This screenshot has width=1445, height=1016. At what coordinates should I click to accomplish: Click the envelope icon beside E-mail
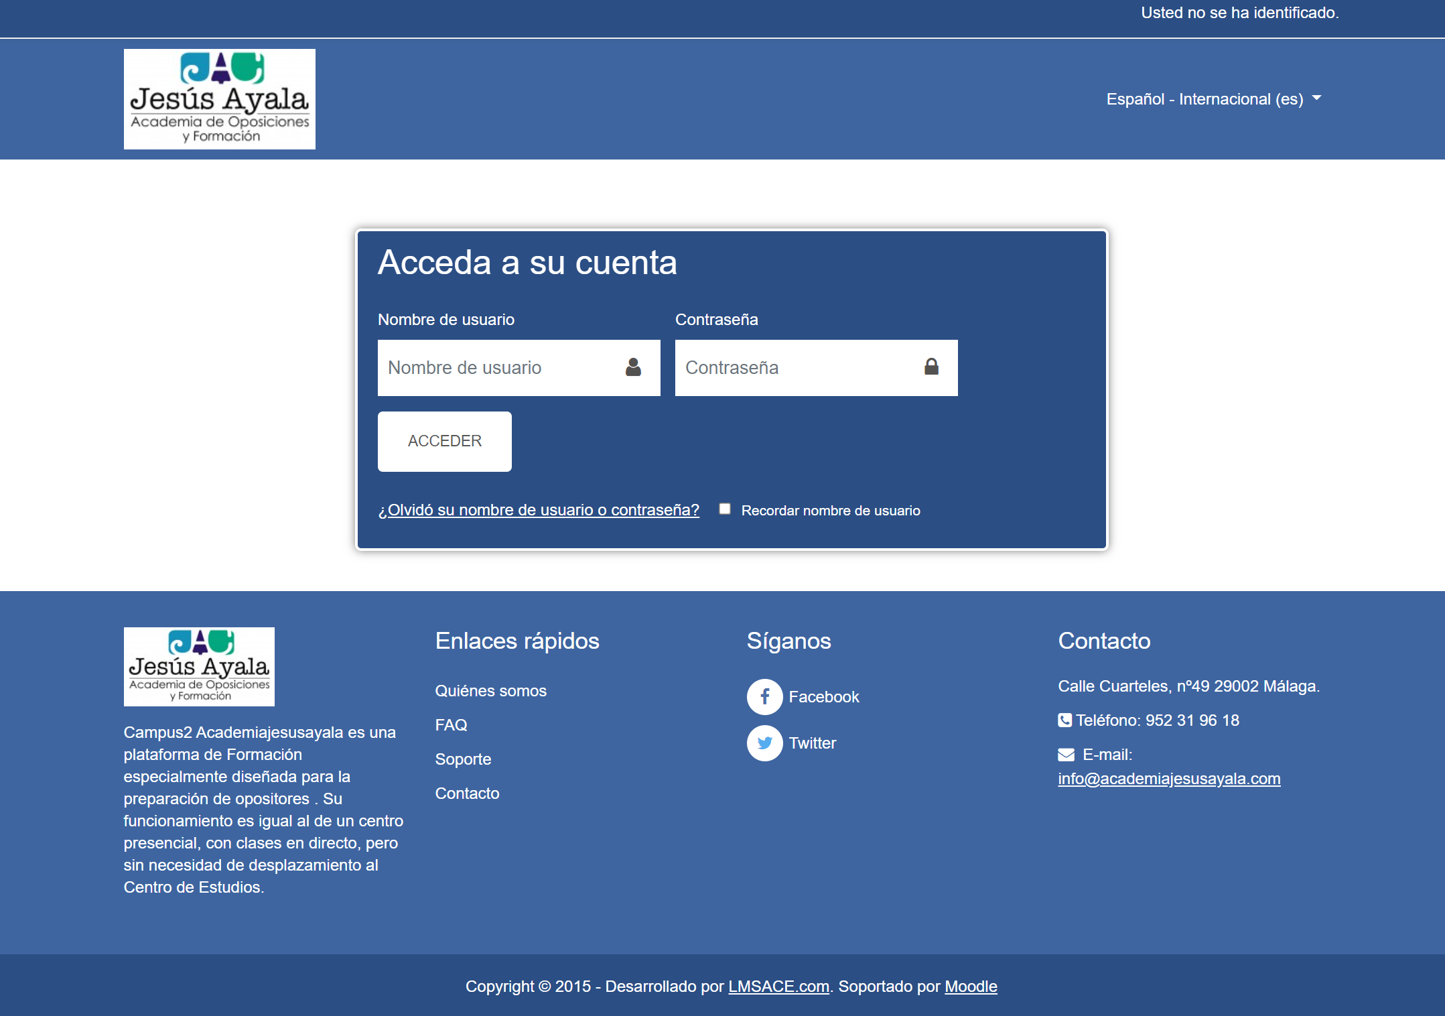click(1066, 755)
